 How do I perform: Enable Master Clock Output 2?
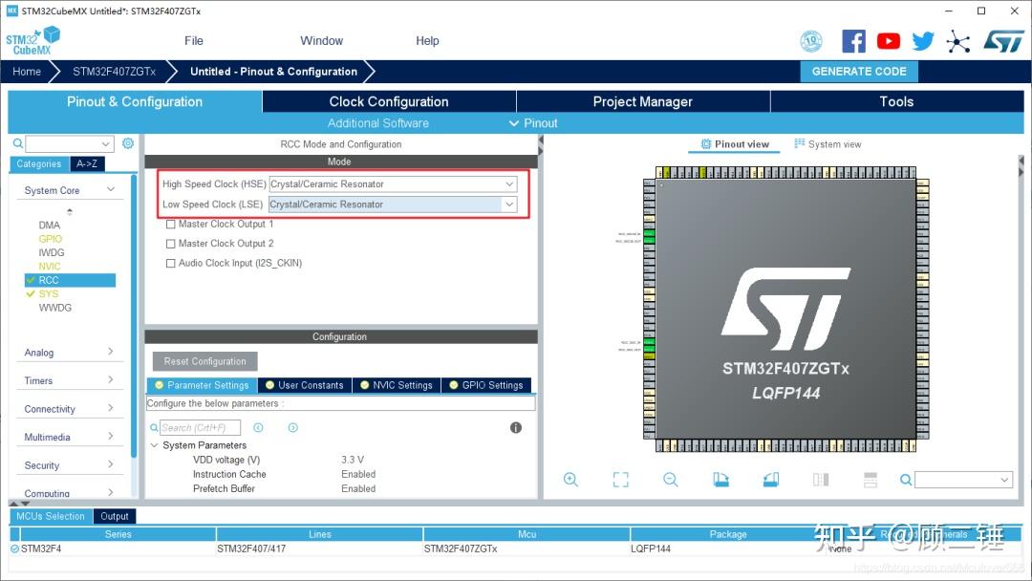click(171, 244)
